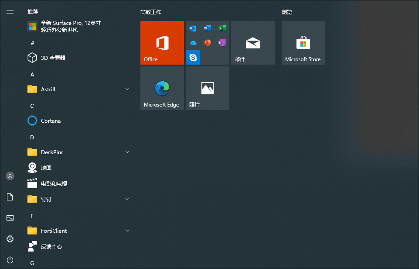This screenshot has height=269, width=419.
Task: Expand the DeskPins app group
Action: 127,152
